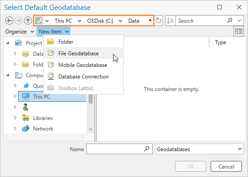Click the Mobile Geodatabase icon
The width and height of the screenshot is (248, 177).
point(51,65)
